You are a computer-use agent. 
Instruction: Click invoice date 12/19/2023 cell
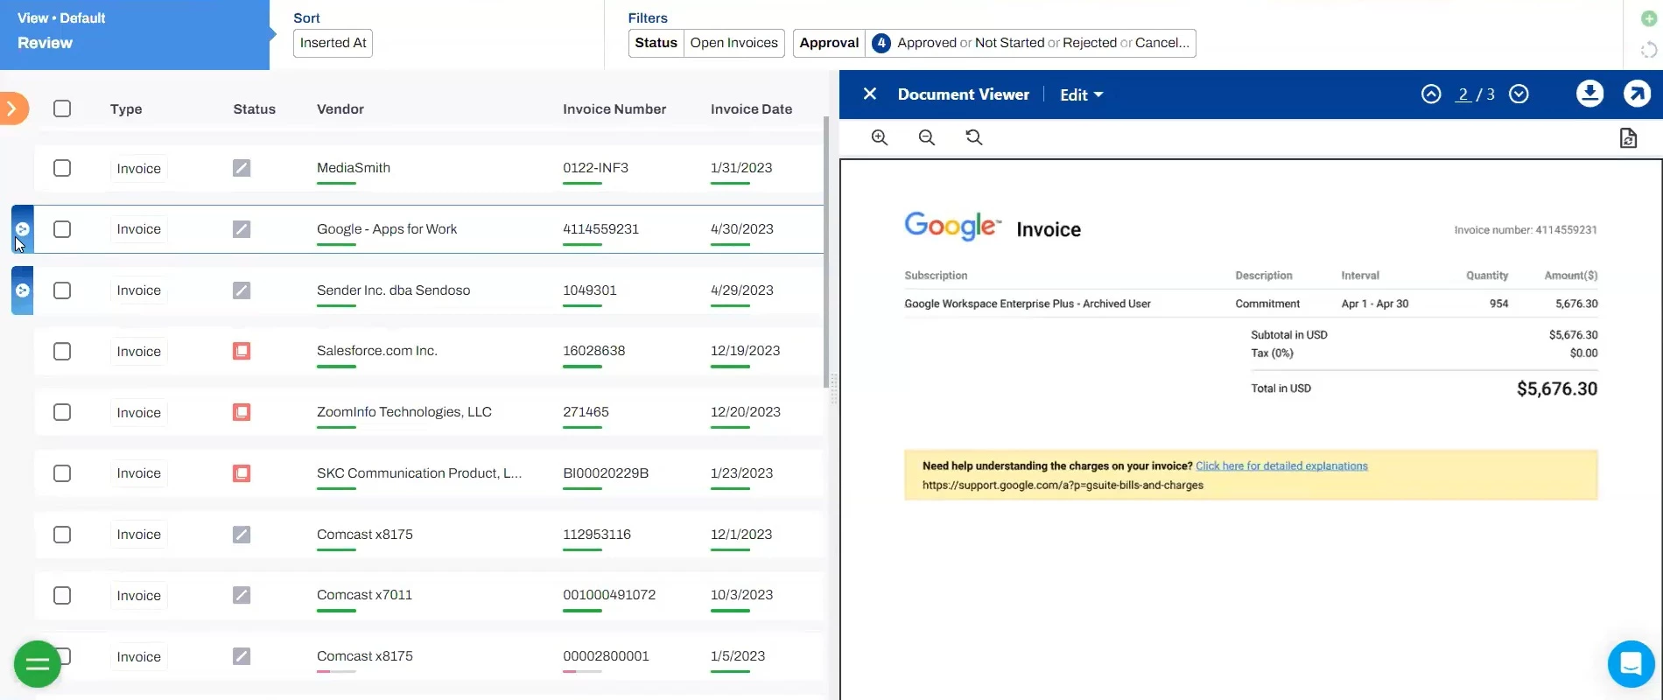745,351
